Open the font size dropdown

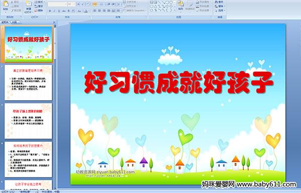click(x=72, y=4)
